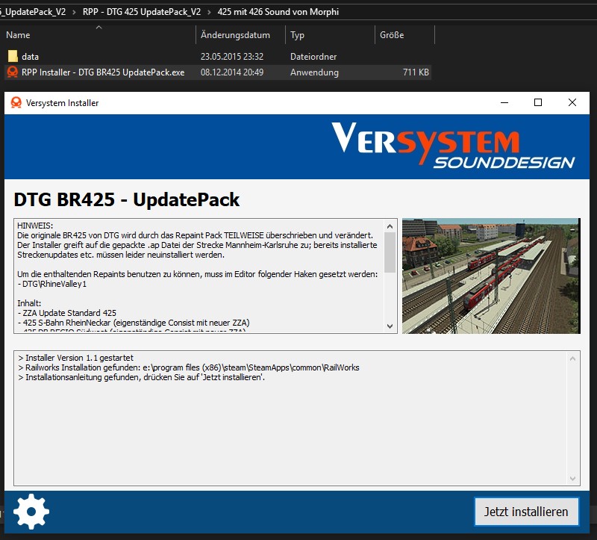Click the sort arrow above the Name column

point(99,27)
